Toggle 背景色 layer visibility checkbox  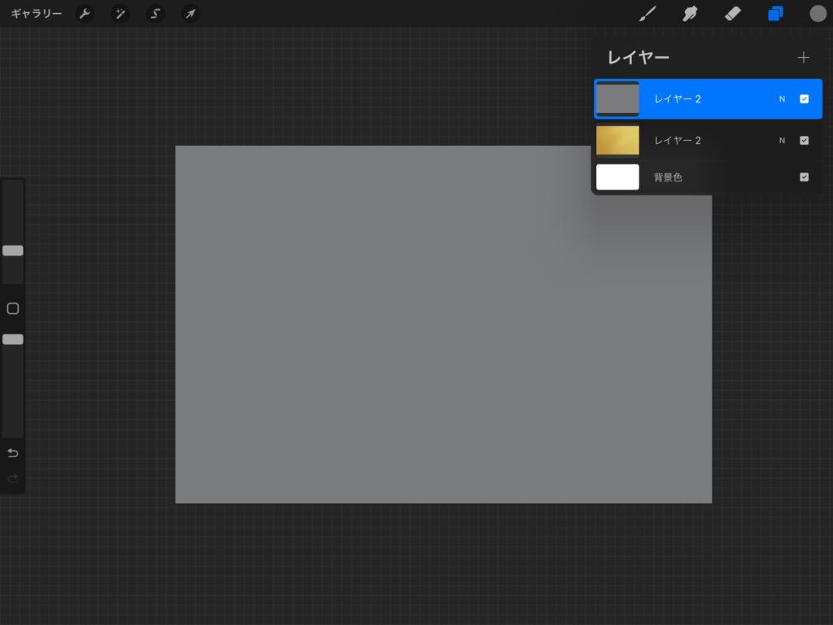coord(804,177)
